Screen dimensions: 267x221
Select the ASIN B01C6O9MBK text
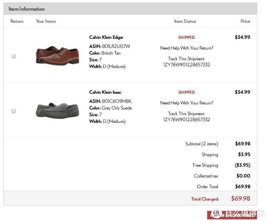point(110,101)
